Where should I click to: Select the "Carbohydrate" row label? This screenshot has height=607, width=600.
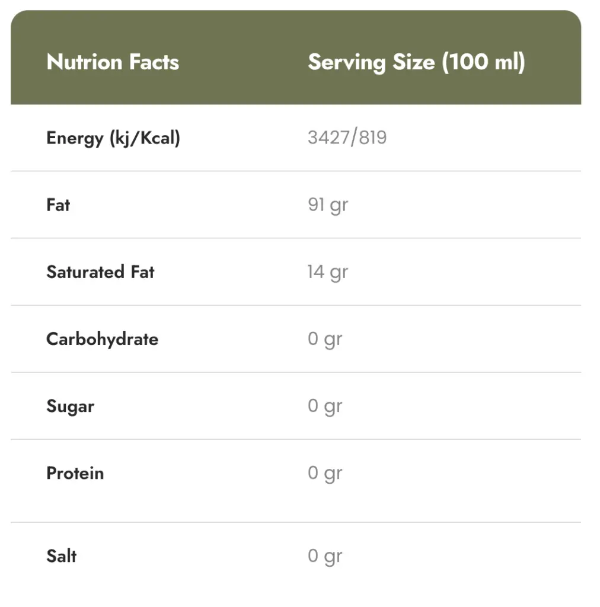click(x=102, y=339)
